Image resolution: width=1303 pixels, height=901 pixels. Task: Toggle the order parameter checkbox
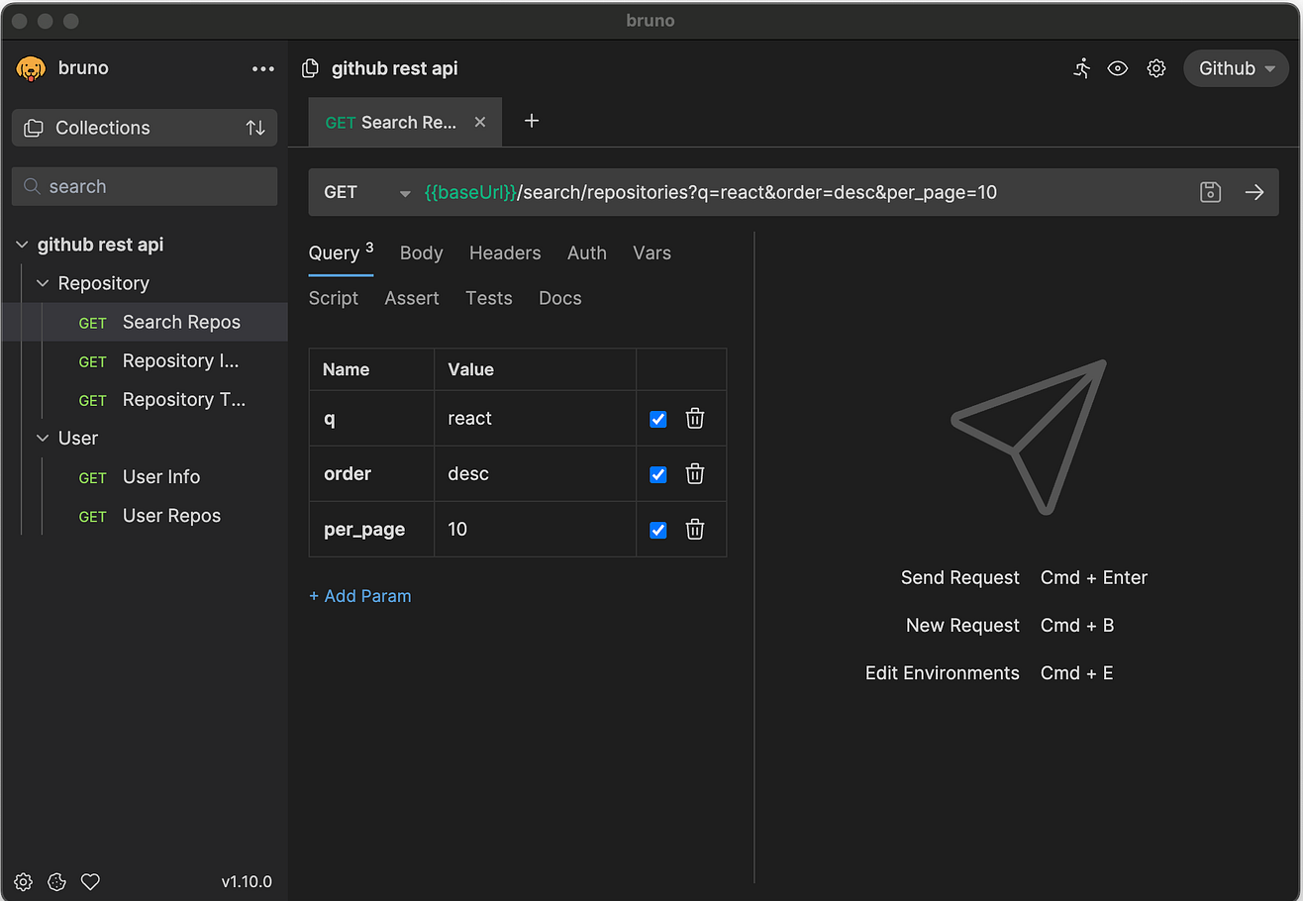click(x=657, y=474)
